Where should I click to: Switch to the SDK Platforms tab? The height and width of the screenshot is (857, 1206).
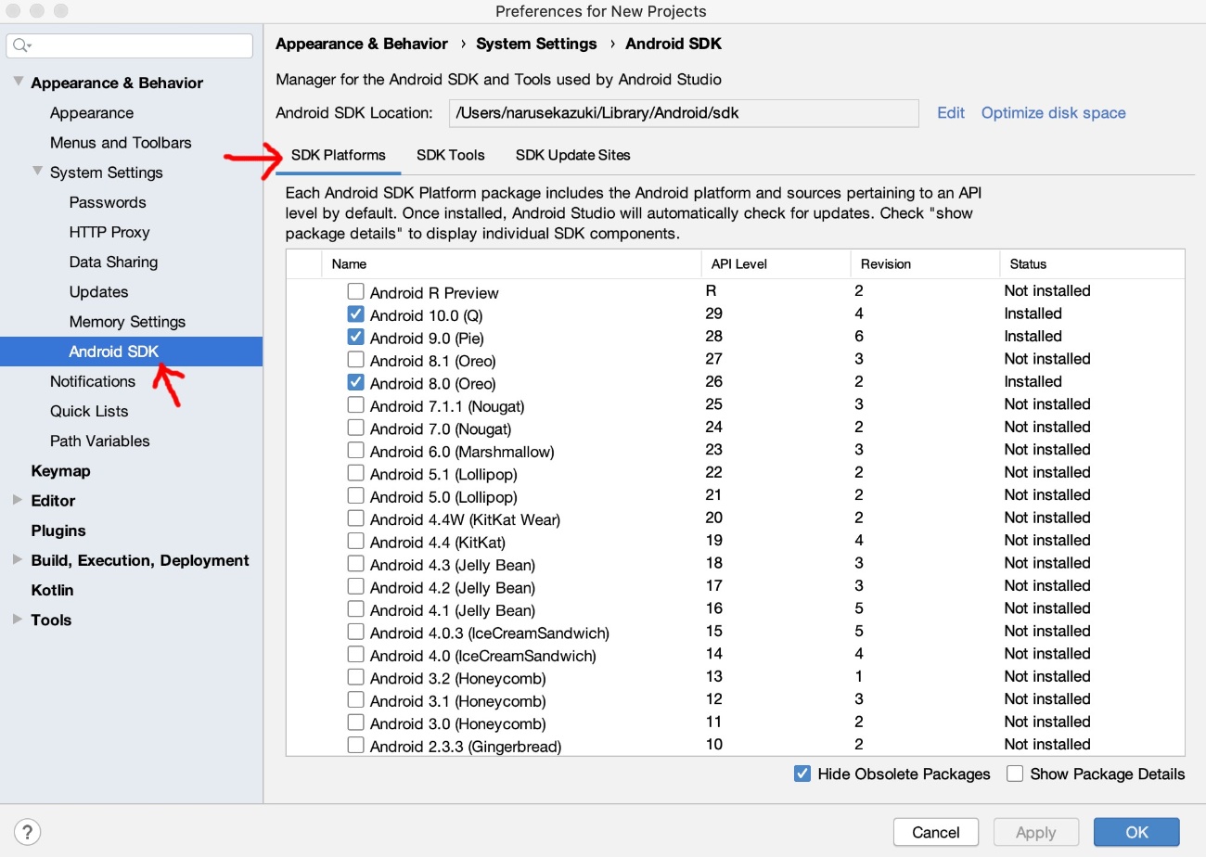tap(339, 155)
